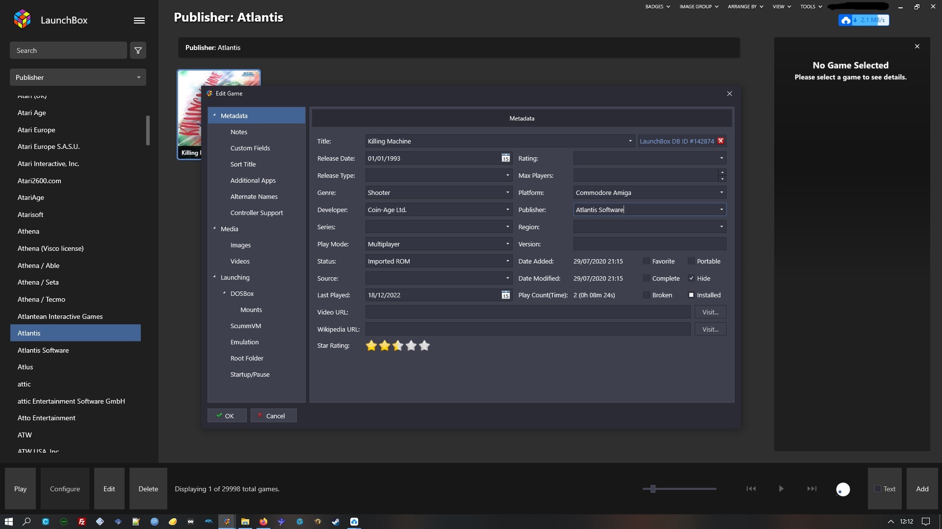Open qBittorrent from the taskbar
The image size is (942, 529).
pos(155,522)
